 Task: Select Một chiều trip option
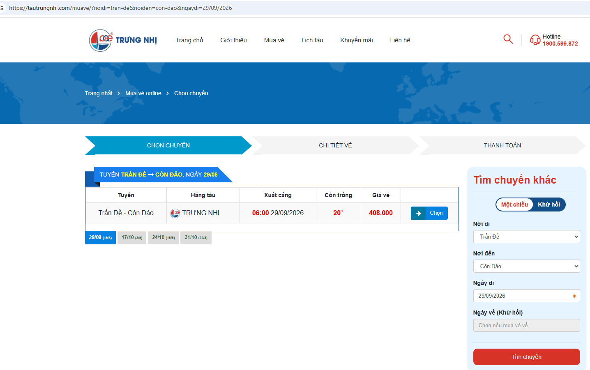[x=514, y=205]
